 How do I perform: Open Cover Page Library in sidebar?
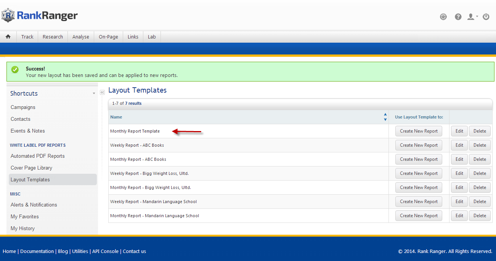pos(31,168)
